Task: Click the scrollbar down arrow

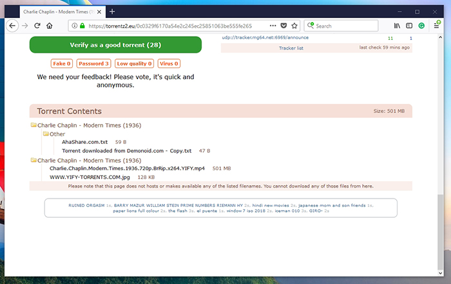Action: (440, 273)
